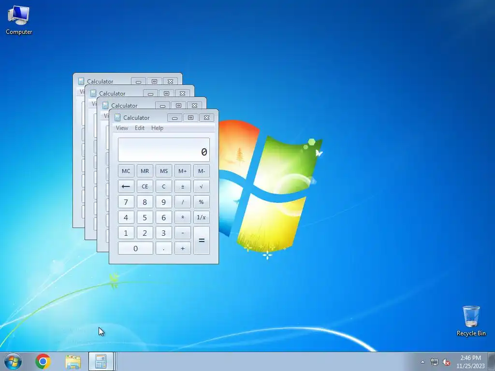Viewport: 495px width, 371px height.
Task: Click the square root button
Action: (x=202, y=186)
